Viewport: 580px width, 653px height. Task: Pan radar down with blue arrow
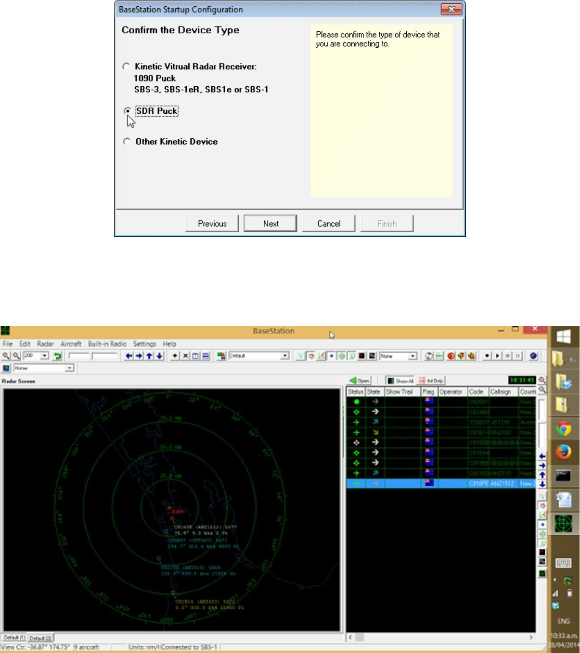point(159,356)
